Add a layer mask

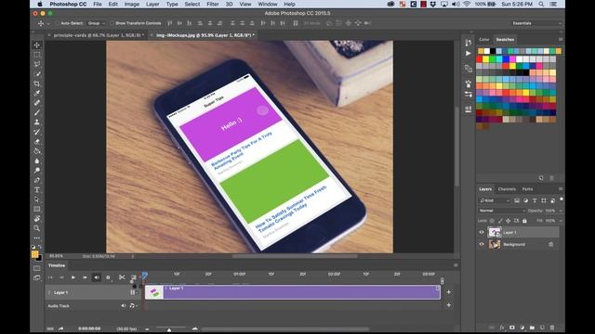(512, 328)
